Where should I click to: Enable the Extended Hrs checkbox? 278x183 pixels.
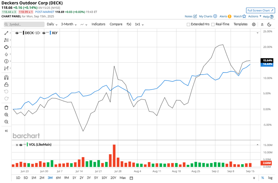pos(188,24)
